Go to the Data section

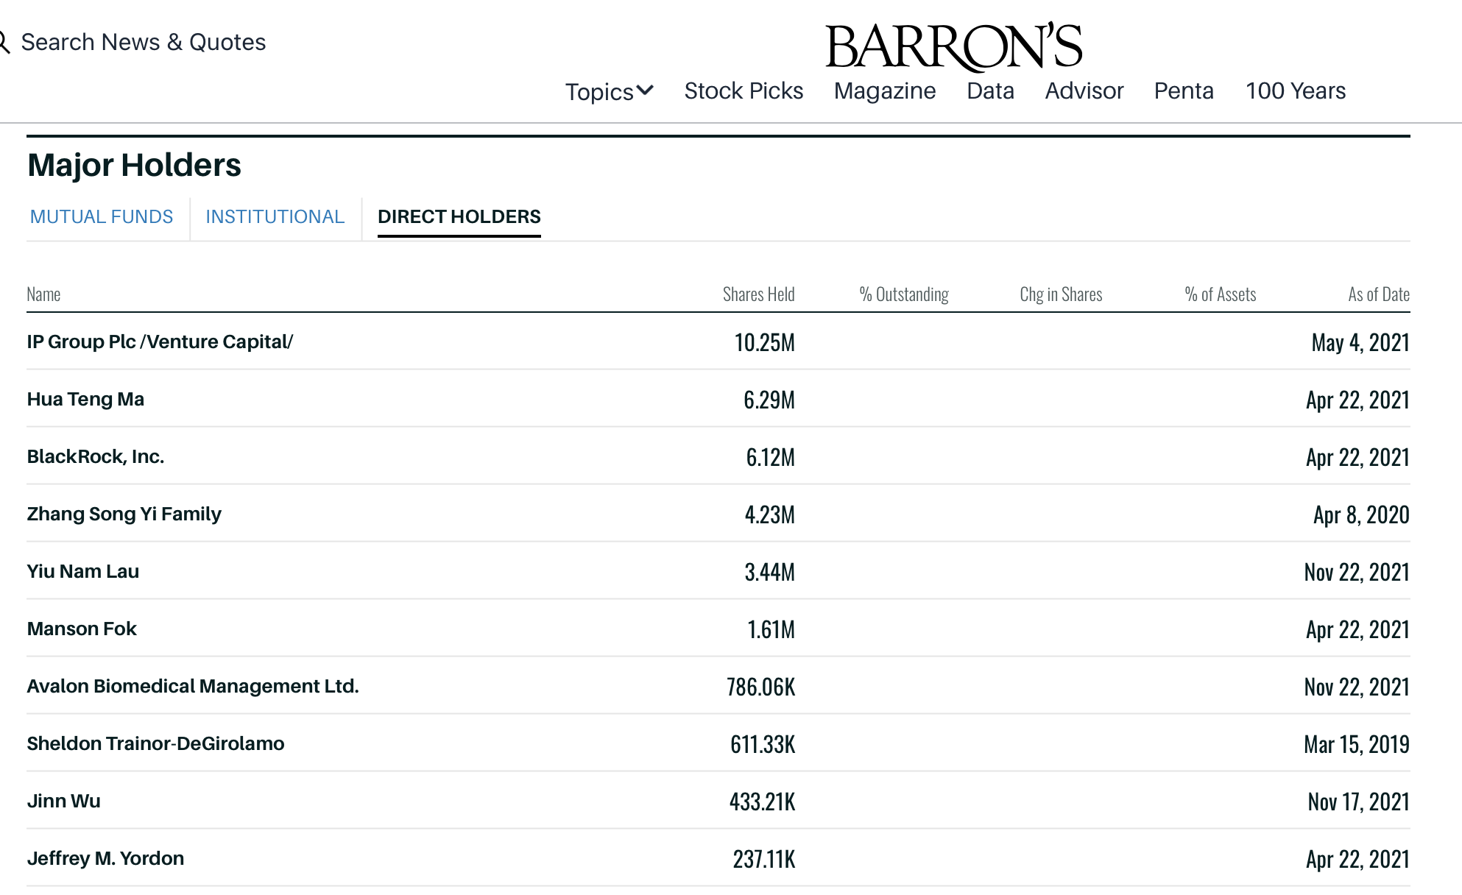click(x=990, y=91)
